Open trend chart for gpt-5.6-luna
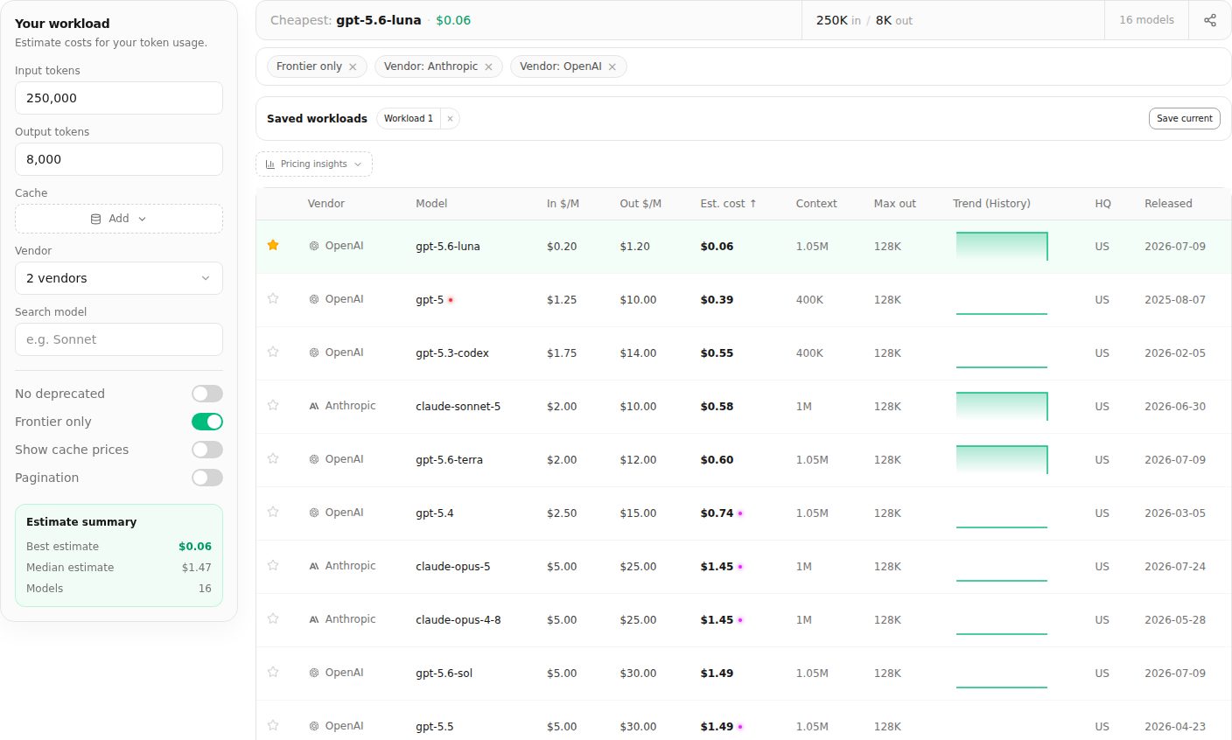Viewport: 1232px width, 740px height. click(x=1002, y=246)
